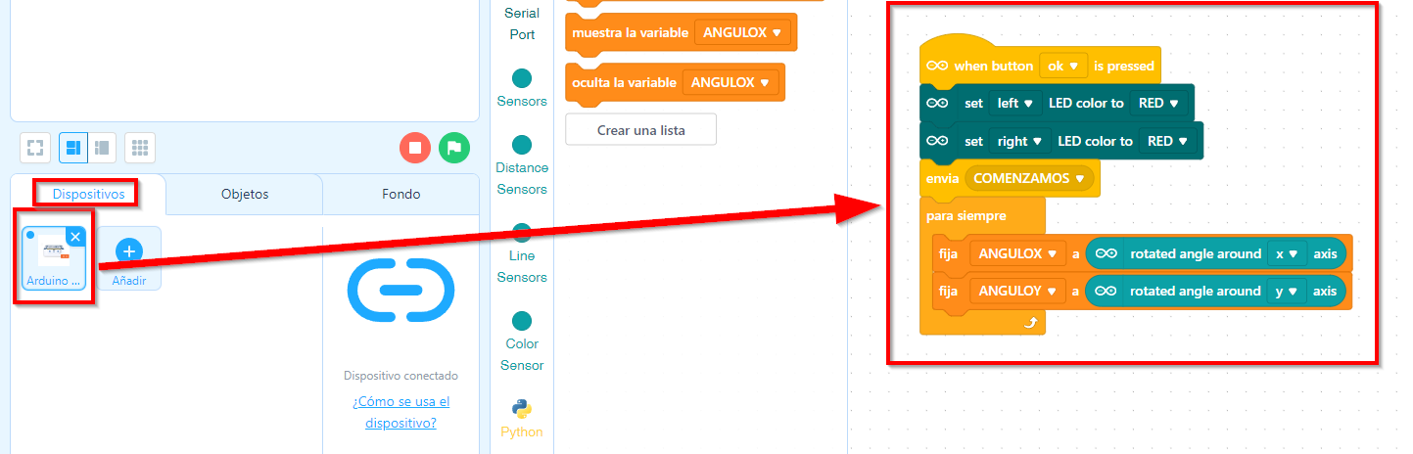The height and width of the screenshot is (454, 1413).
Task: Open RED color dropdown for right LED
Action: pos(1169,141)
